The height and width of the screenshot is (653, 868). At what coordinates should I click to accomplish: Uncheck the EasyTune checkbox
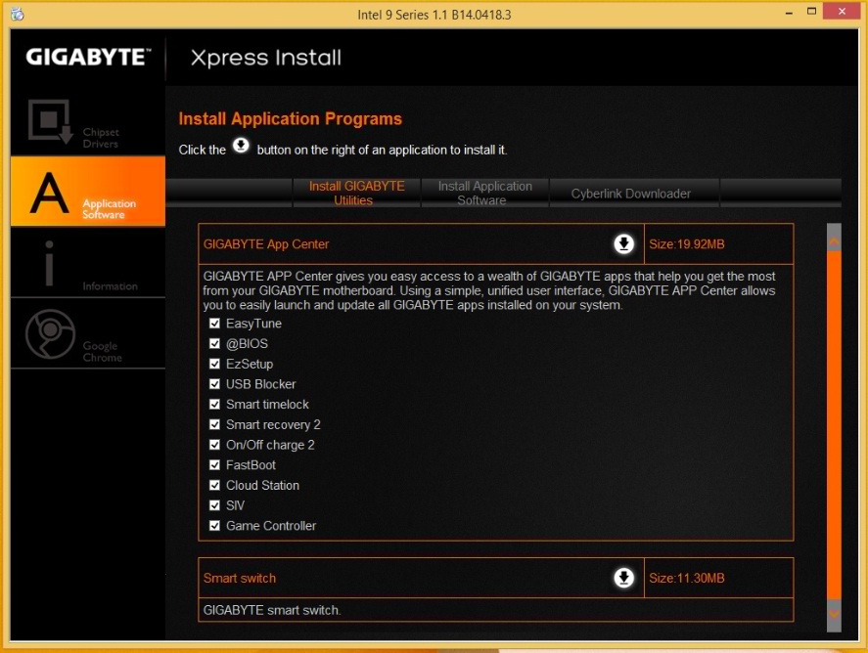pos(214,324)
